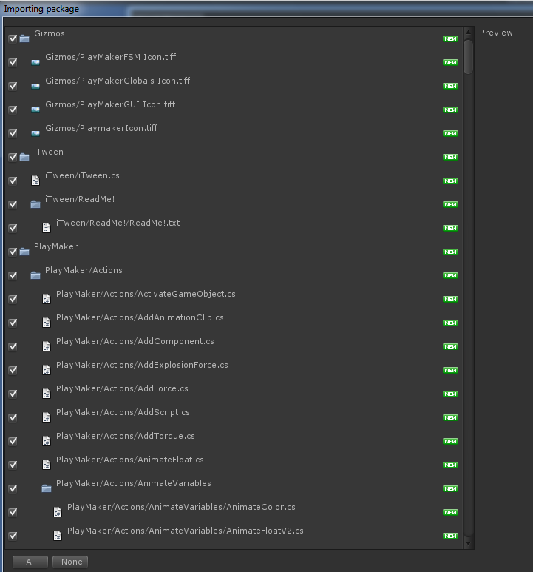The width and height of the screenshot is (533, 572).
Task: Toggle the iTween/iTween.cs checkbox
Action: point(13,181)
